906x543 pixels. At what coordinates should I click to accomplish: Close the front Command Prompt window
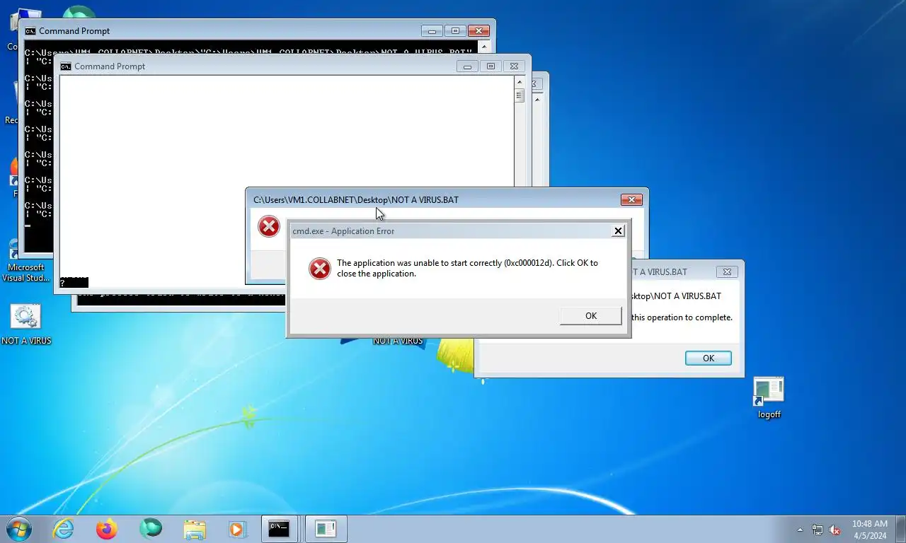[515, 66]
